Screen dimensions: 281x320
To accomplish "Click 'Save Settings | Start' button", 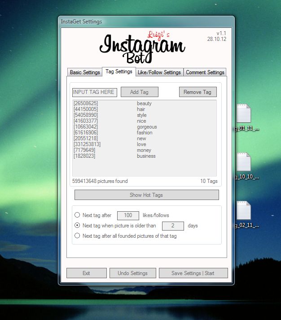I will [x=193, y=273].
